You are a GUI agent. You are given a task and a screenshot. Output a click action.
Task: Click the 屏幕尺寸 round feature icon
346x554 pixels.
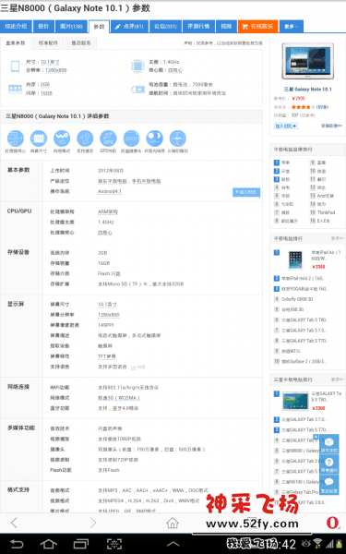[x=39, y=138]
